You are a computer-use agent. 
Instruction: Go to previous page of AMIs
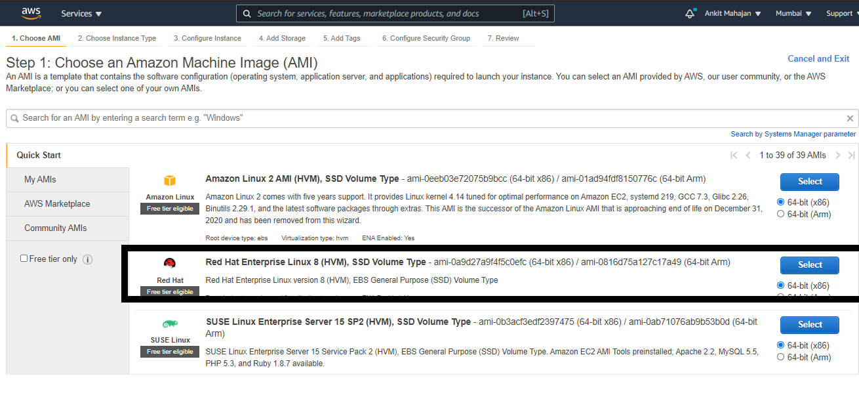click(749, 156)
